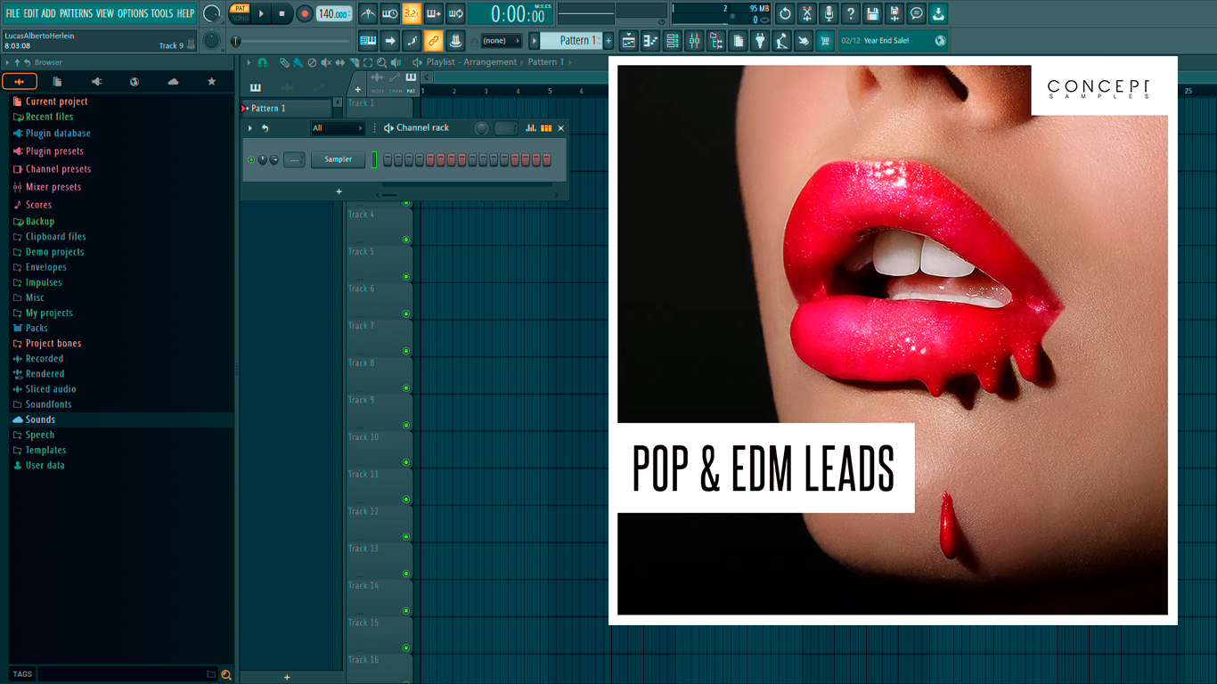1217x684 pixels.
Task: Click the 140.000 tempo field
Action: (x=334, y=13)
